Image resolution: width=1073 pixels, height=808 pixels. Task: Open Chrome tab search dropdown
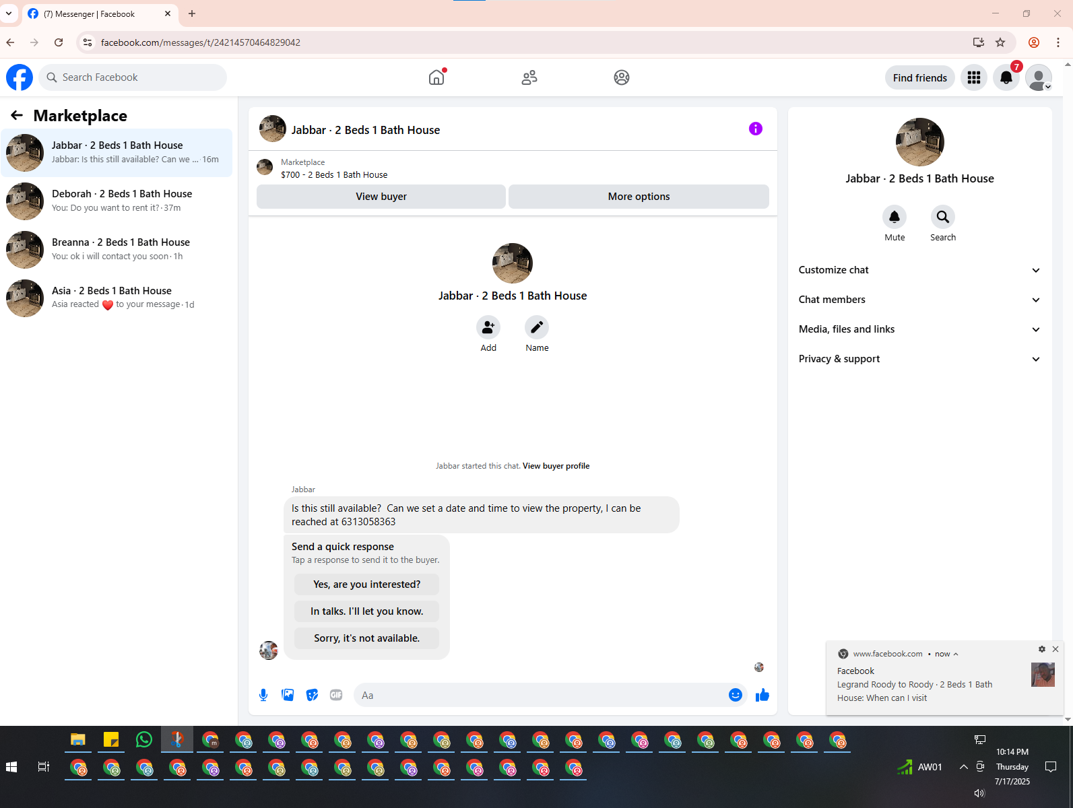tap(9, 13)
